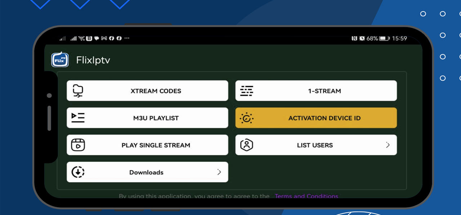The image size is (461, 215).
Task: Click the 1-Stream playlist lines icon
Action: 247,91
